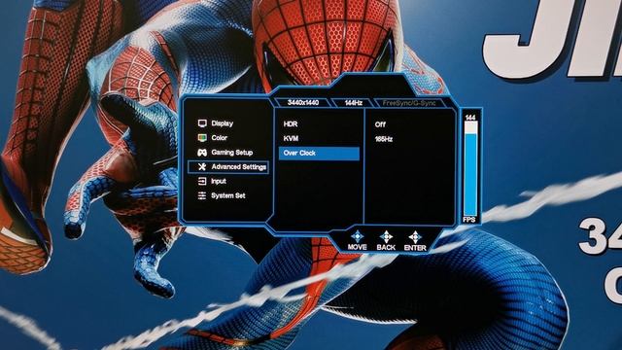622x350 pixels.
Task: Open the Color menu entry
Action: click(x=219, y=138)
